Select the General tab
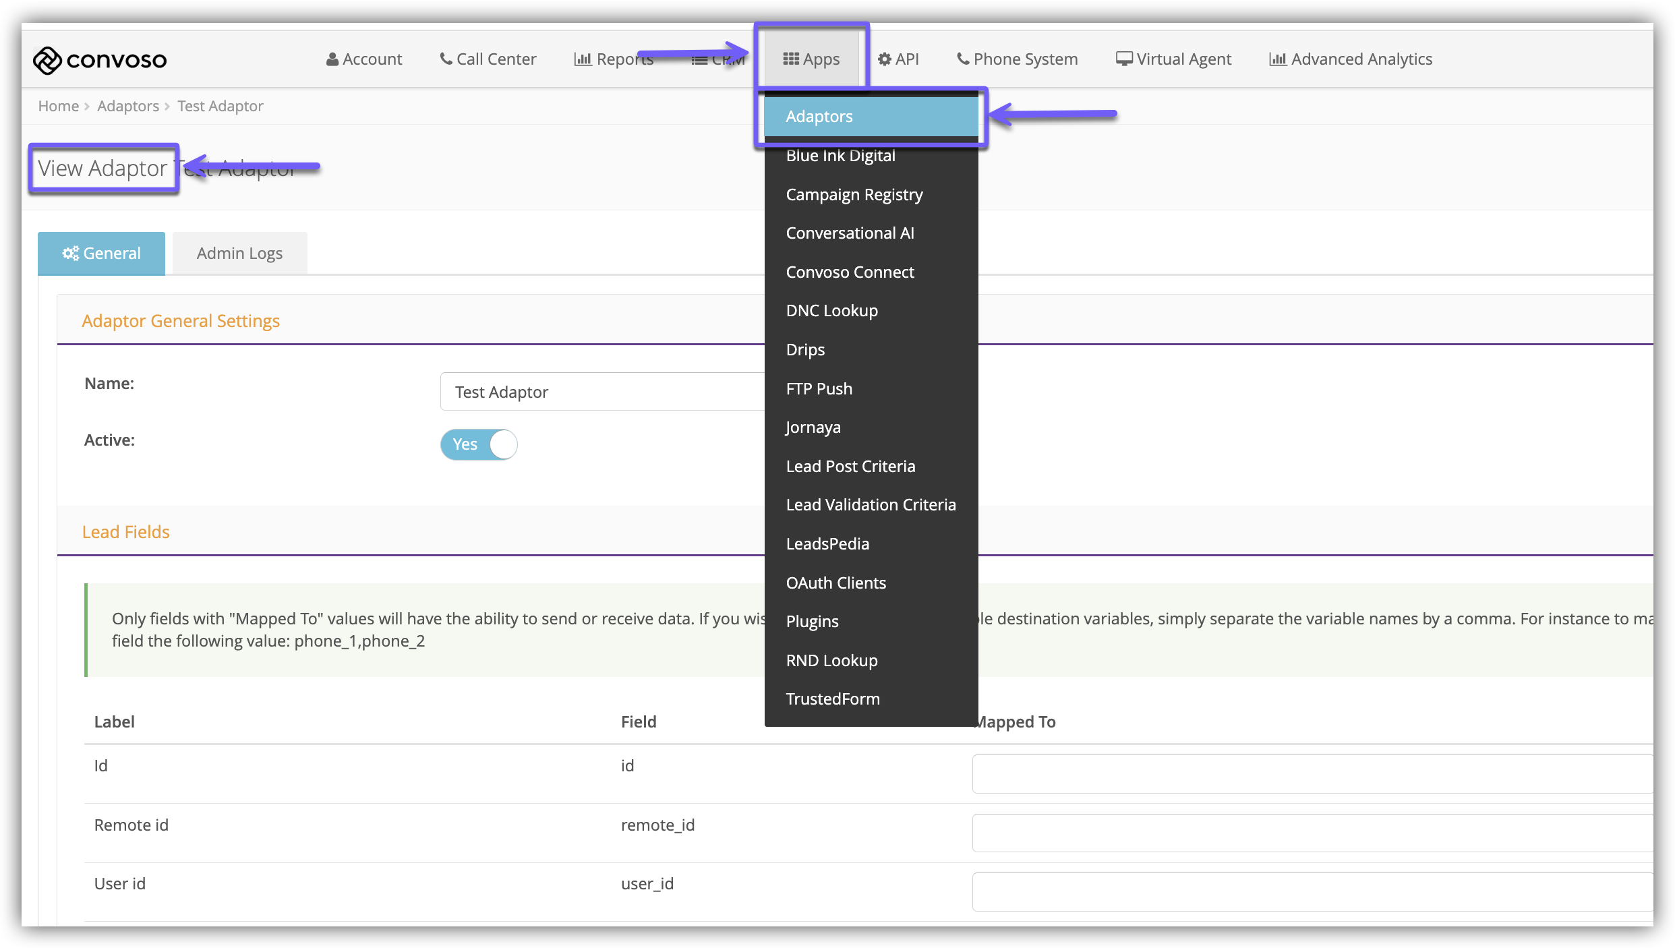 point(101,254)
